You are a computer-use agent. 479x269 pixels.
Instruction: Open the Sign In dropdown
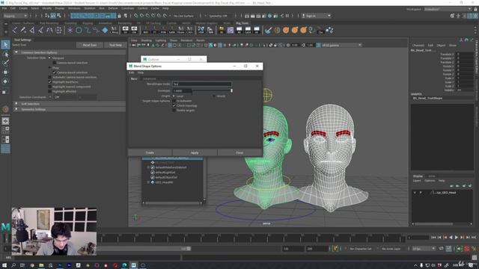tap(316, 16)
